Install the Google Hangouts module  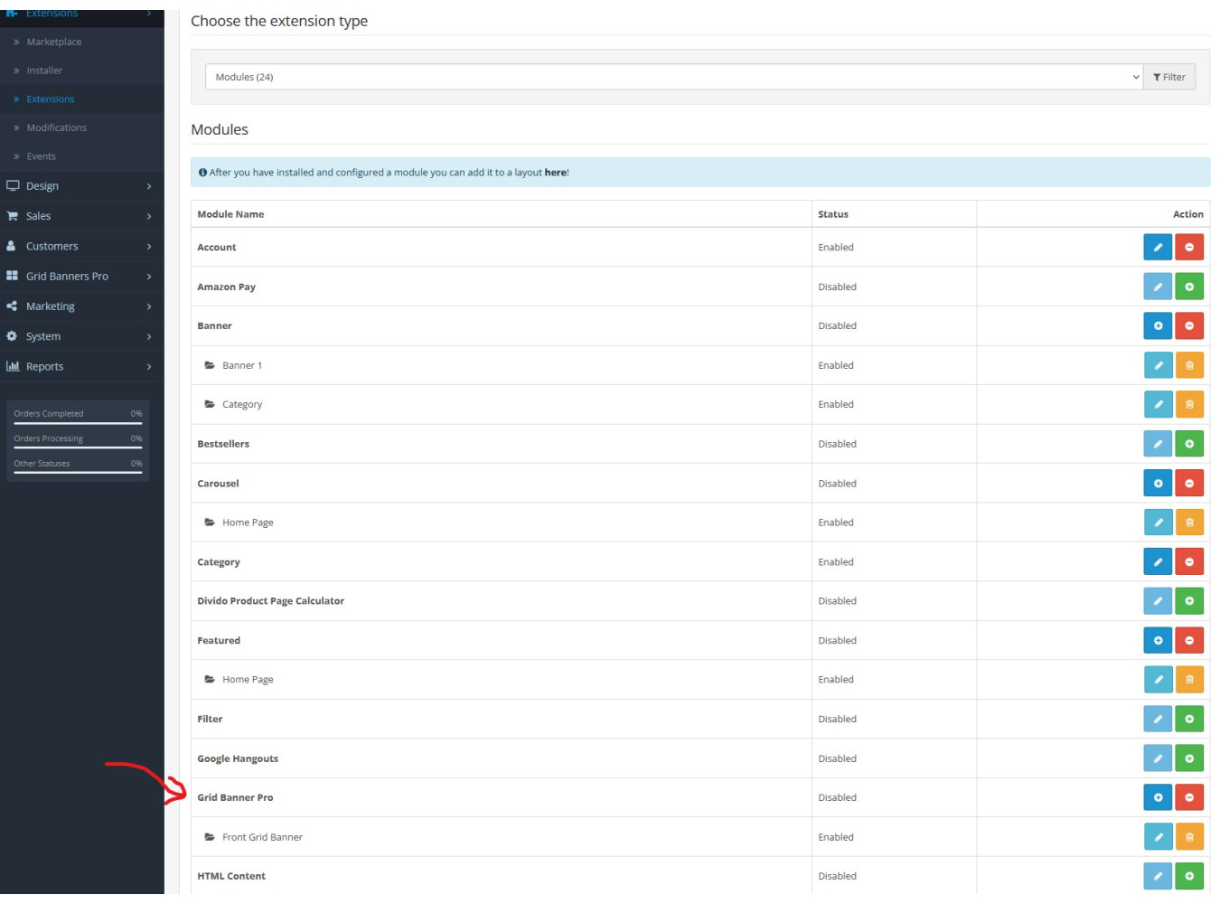pos(1188,758)
